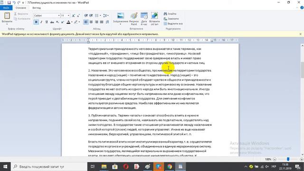Zoom out with the minus button
This screenshot has height=171, width=304.
(275, 160)
